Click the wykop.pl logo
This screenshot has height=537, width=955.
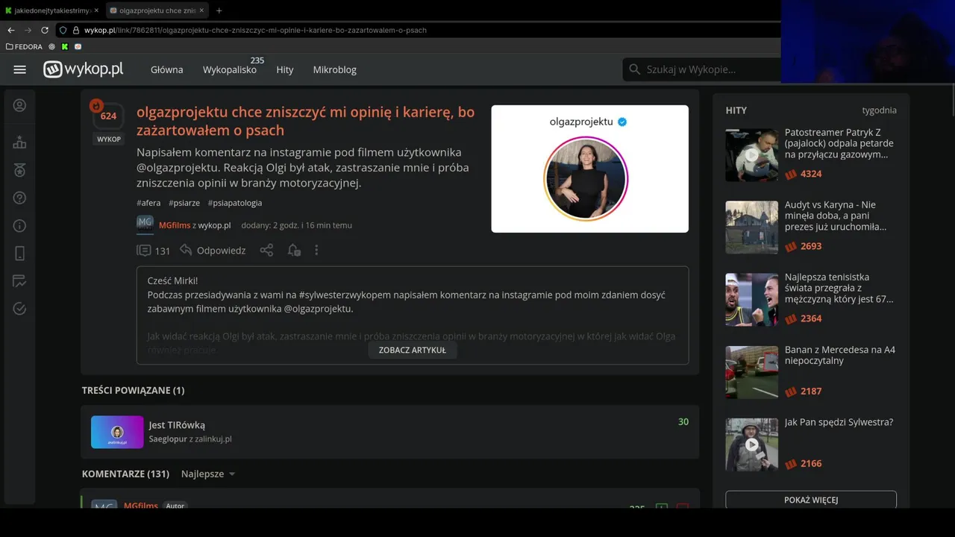pos(84,69)
